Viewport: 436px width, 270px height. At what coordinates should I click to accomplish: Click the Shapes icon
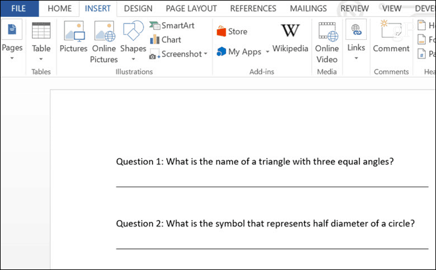click(x=133, y=31)
